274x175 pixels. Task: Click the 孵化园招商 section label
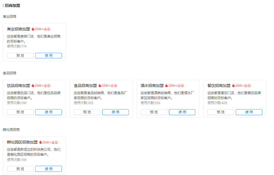tap(11, 130)
